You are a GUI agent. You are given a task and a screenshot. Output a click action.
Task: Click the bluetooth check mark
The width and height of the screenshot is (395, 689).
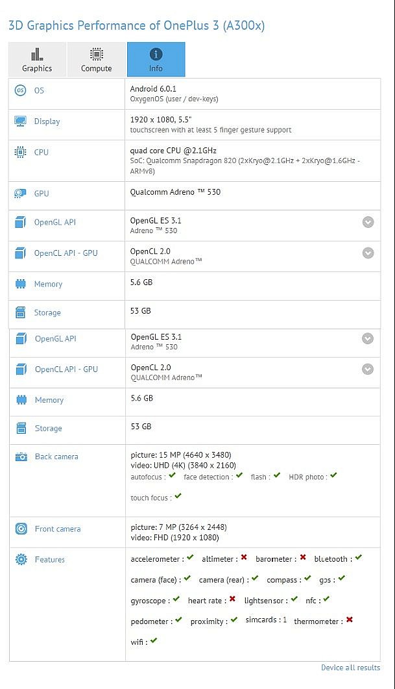coord(359,557)
